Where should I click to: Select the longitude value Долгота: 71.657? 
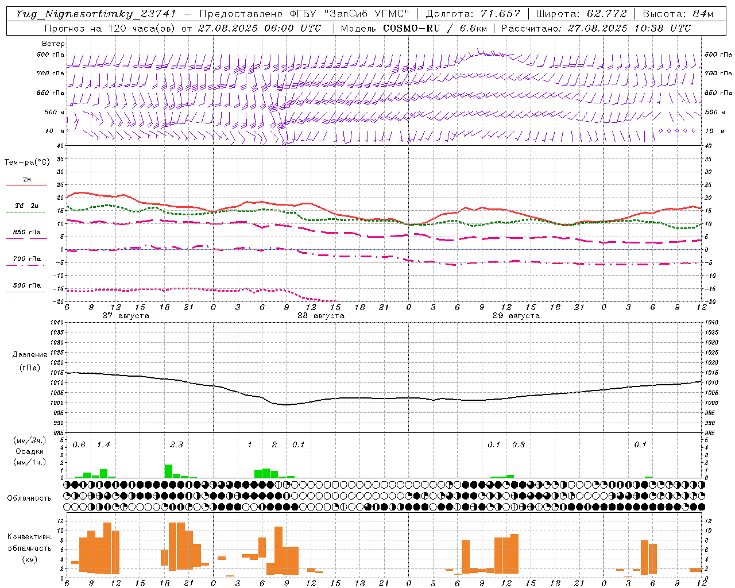click(474, 14)
